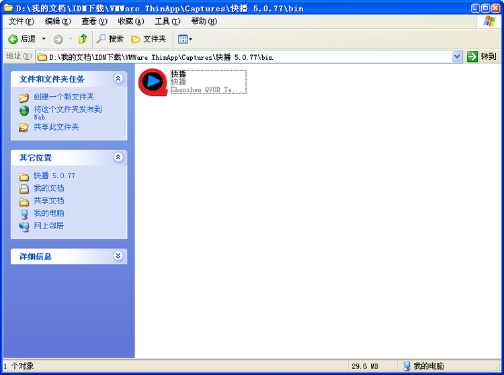
Task: Open the Back history dropdown arrow
Action: click(x=44, y=39)
